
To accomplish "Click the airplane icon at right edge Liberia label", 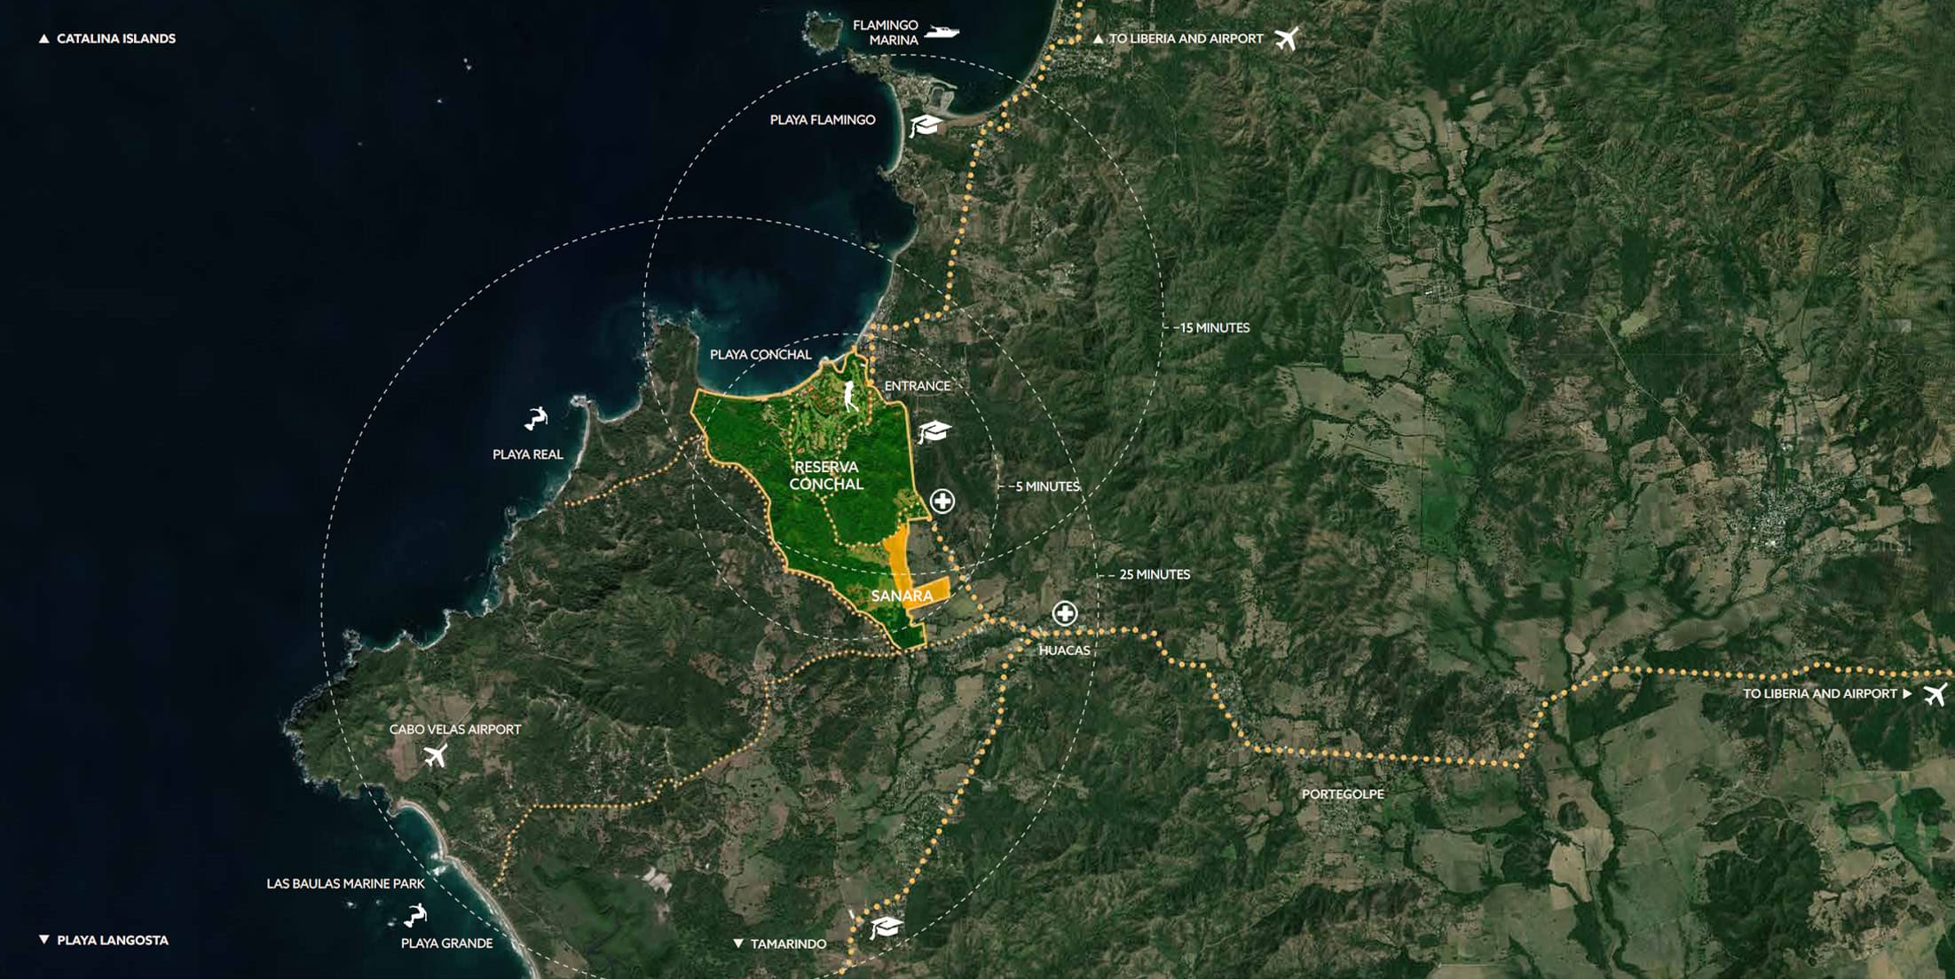I will click(x=1935, y=693).
